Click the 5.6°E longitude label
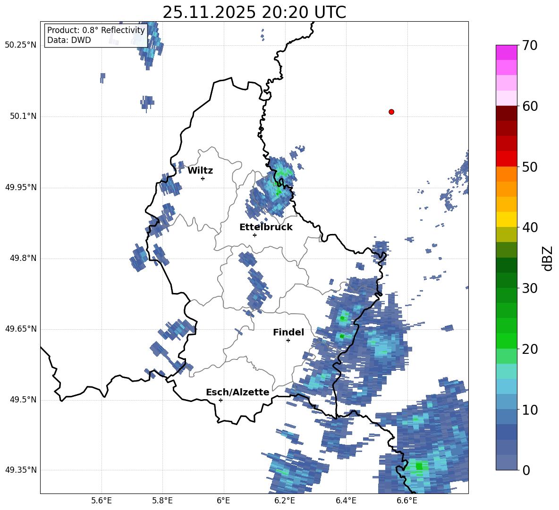The image size is (559, 510). tap(102, 501)
